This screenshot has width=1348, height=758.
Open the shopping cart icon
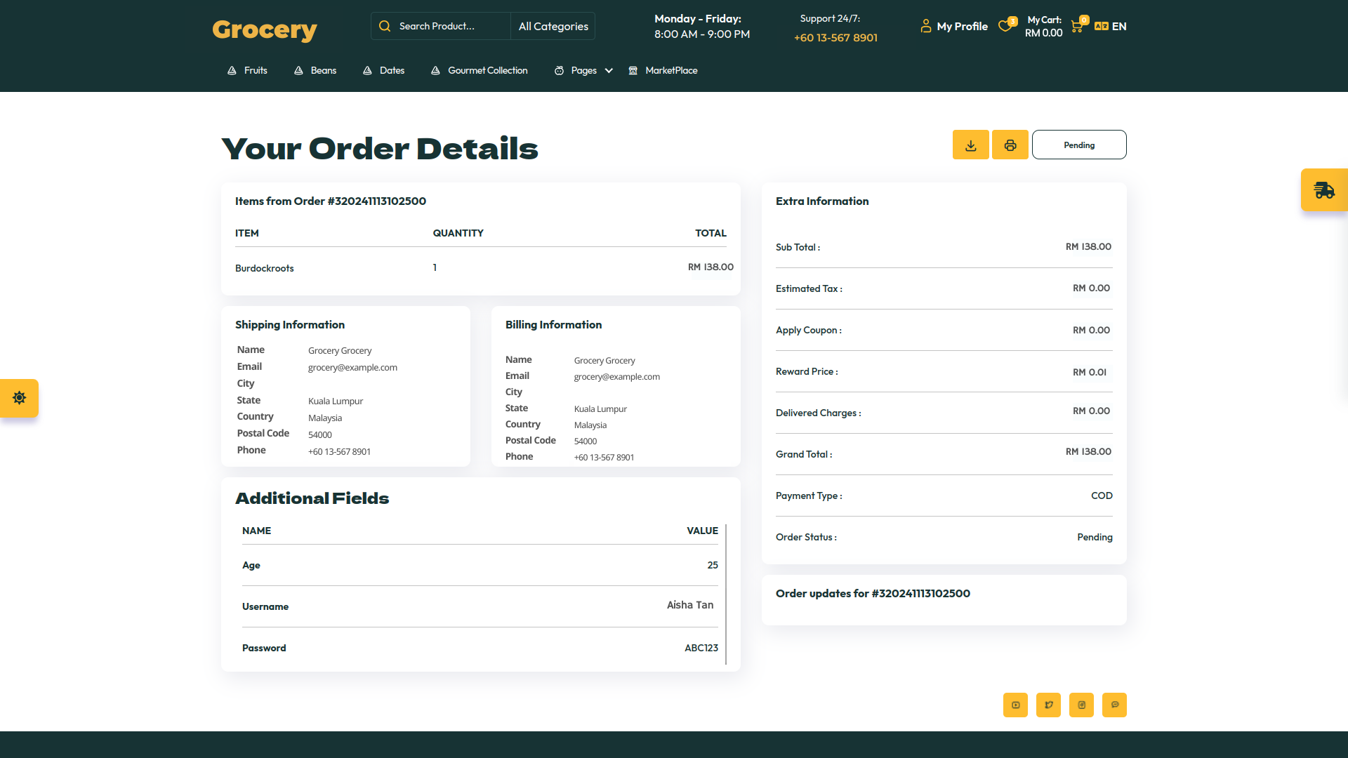tap(1077, 27)
